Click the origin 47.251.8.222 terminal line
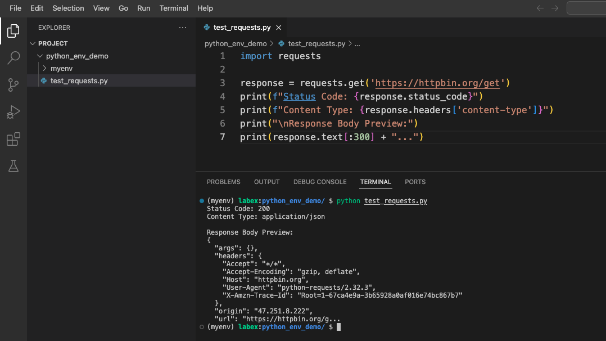 [264, 311]
